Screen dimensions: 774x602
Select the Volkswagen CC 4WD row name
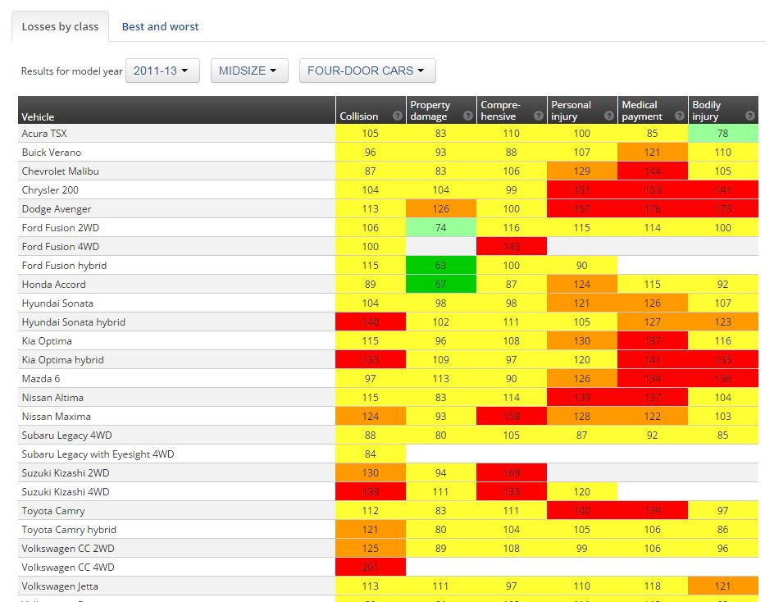pyautogui.click(x=68, y=567)
